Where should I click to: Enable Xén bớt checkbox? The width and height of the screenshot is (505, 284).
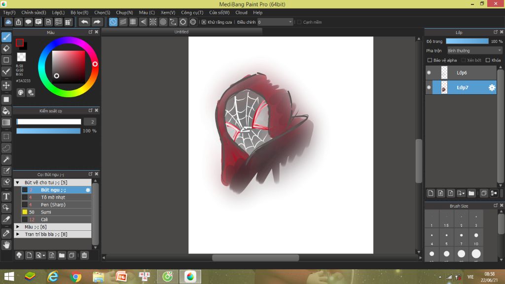pyautogui.click(x=464, y=60)
